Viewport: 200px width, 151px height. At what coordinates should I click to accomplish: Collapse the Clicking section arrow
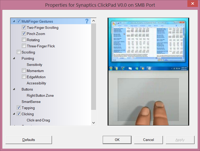click(14, 114)
